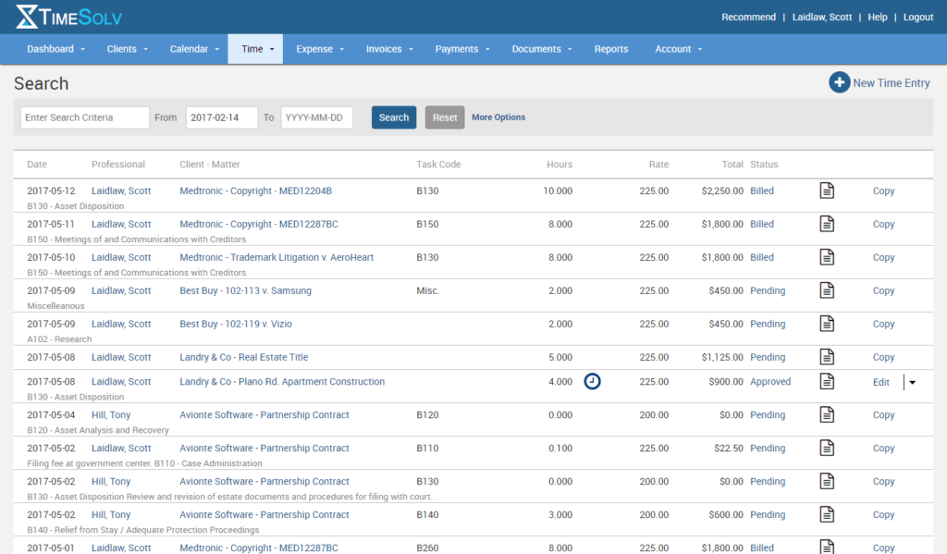Open the note icon on the 2017-05-01 Medtronic billed entry
Image resolution: width=947 pixels, height=554 pixels.
826,548
